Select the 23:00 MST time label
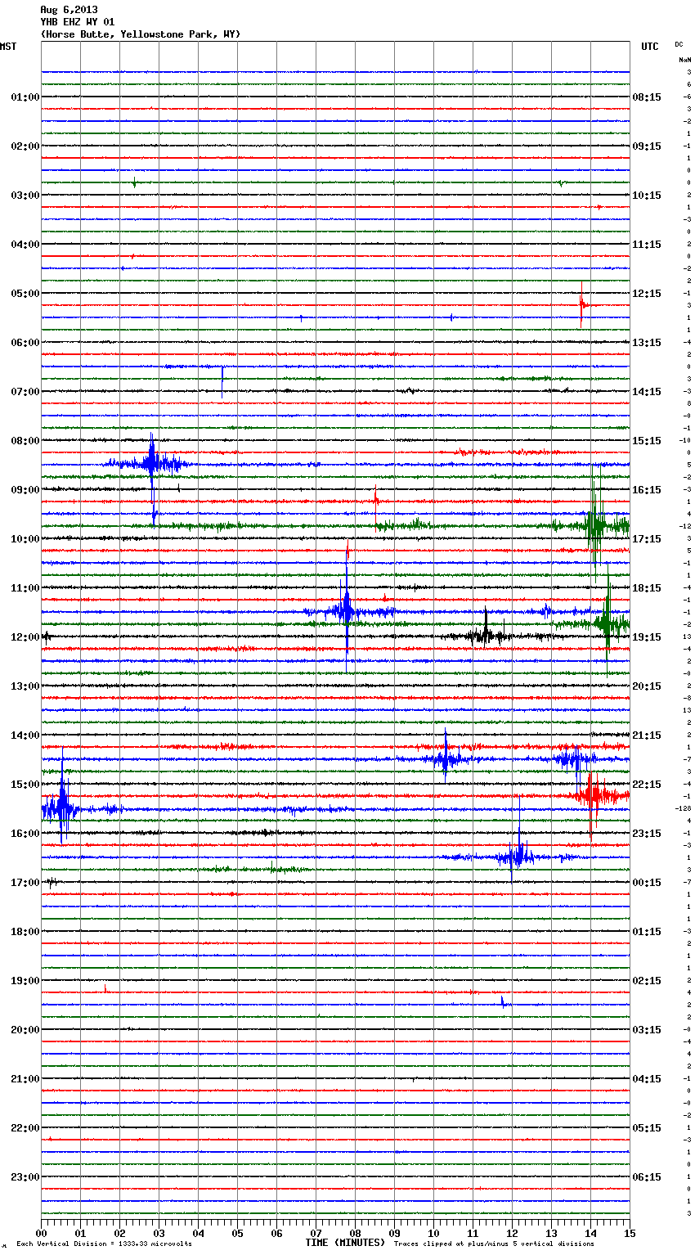 25,1177
